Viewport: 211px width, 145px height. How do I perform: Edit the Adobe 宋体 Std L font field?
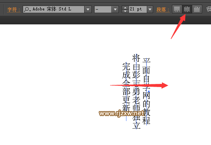coord(53,9)
